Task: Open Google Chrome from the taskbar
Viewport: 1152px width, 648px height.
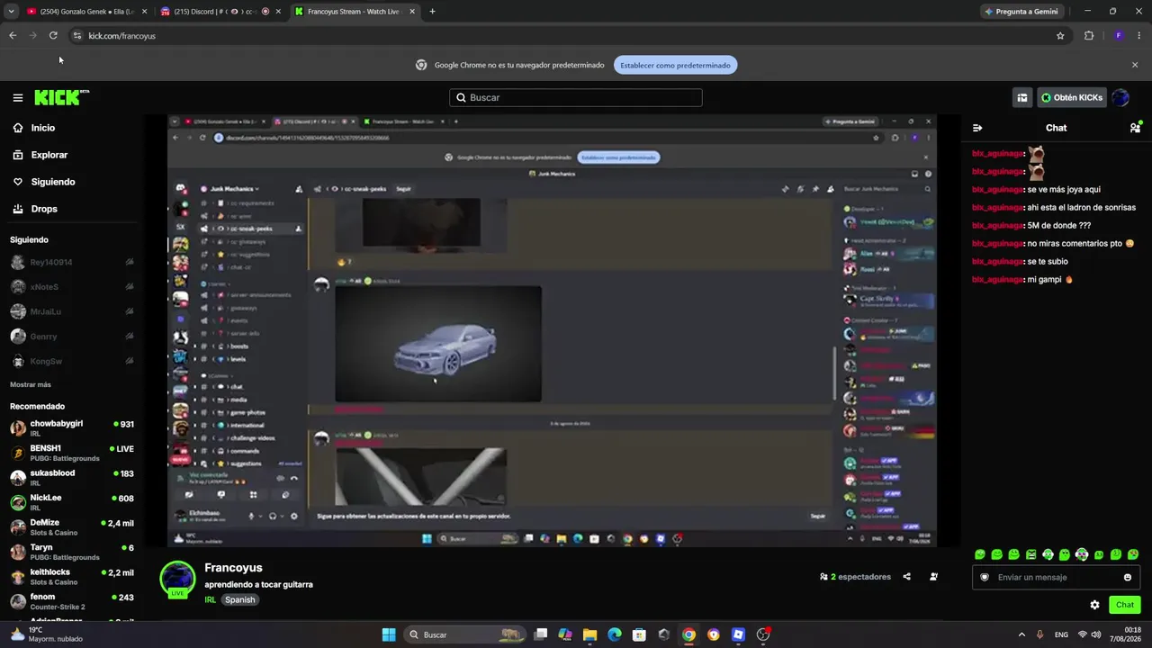Action: (688, 634)
